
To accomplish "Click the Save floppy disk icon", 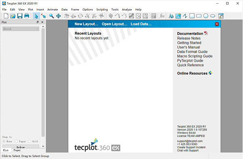I will click(x=20, y=16).
